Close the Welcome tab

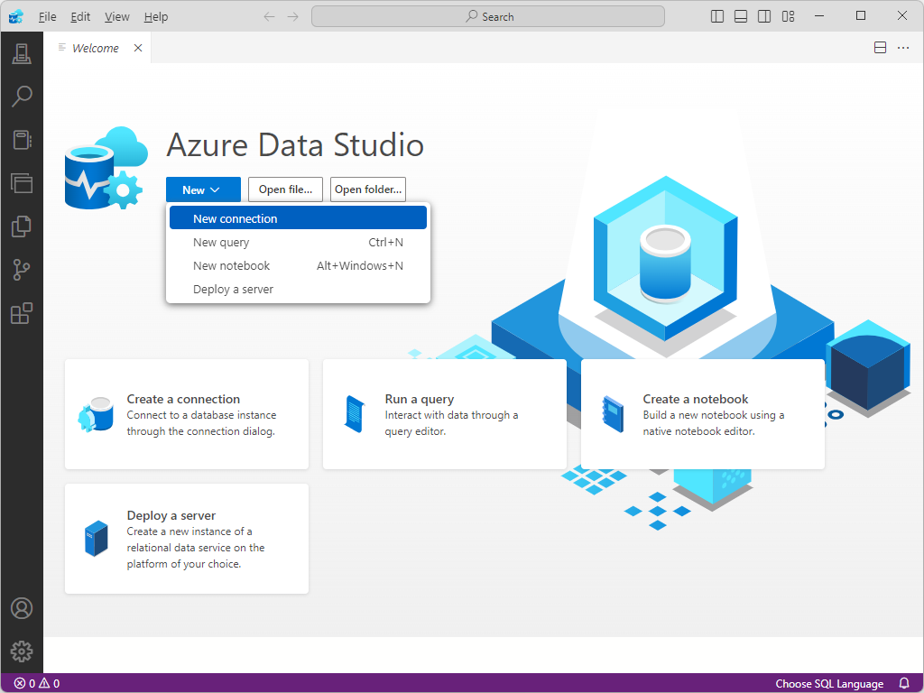[138, 48]
